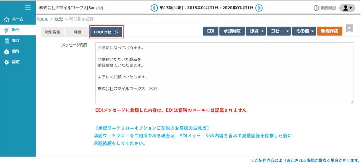This screenshot has height=164, width=364.
Task: Click the textarea resize grip corner
Action: [352, 102]
